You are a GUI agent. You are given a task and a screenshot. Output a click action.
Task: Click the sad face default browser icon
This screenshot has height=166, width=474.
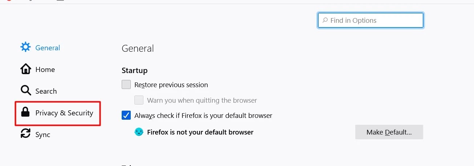(x=139, y=132)
